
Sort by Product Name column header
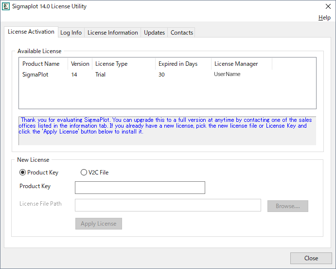point(41,64)
